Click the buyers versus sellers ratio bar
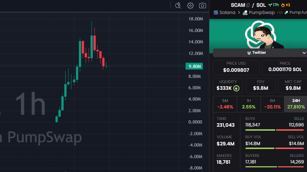Viewport: 307px width, 172px height. [275, 167]
